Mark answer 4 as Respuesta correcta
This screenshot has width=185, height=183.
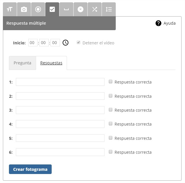click(x=111, y=124)
